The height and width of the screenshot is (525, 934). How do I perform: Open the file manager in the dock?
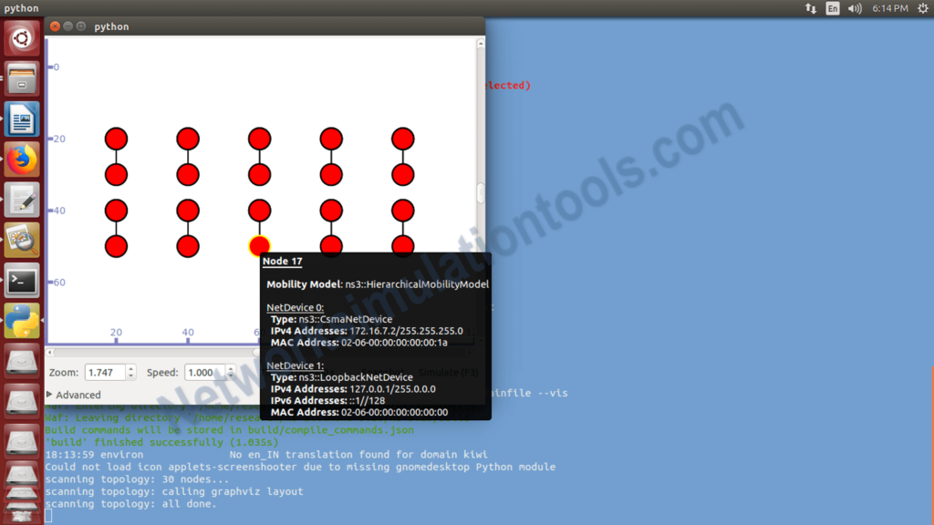(22, 77)
